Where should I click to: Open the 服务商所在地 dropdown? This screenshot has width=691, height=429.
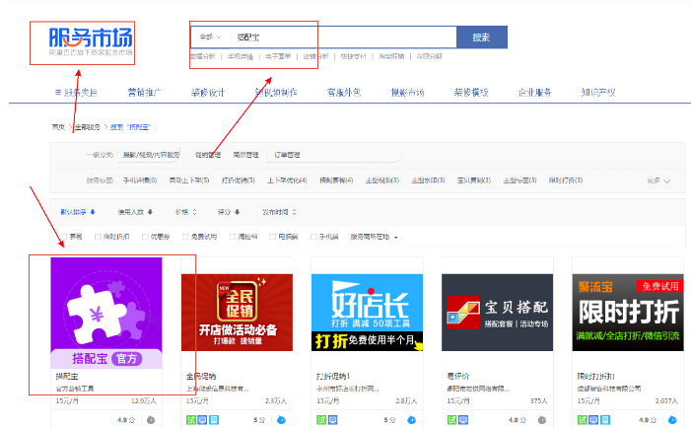tap(375, 237)
